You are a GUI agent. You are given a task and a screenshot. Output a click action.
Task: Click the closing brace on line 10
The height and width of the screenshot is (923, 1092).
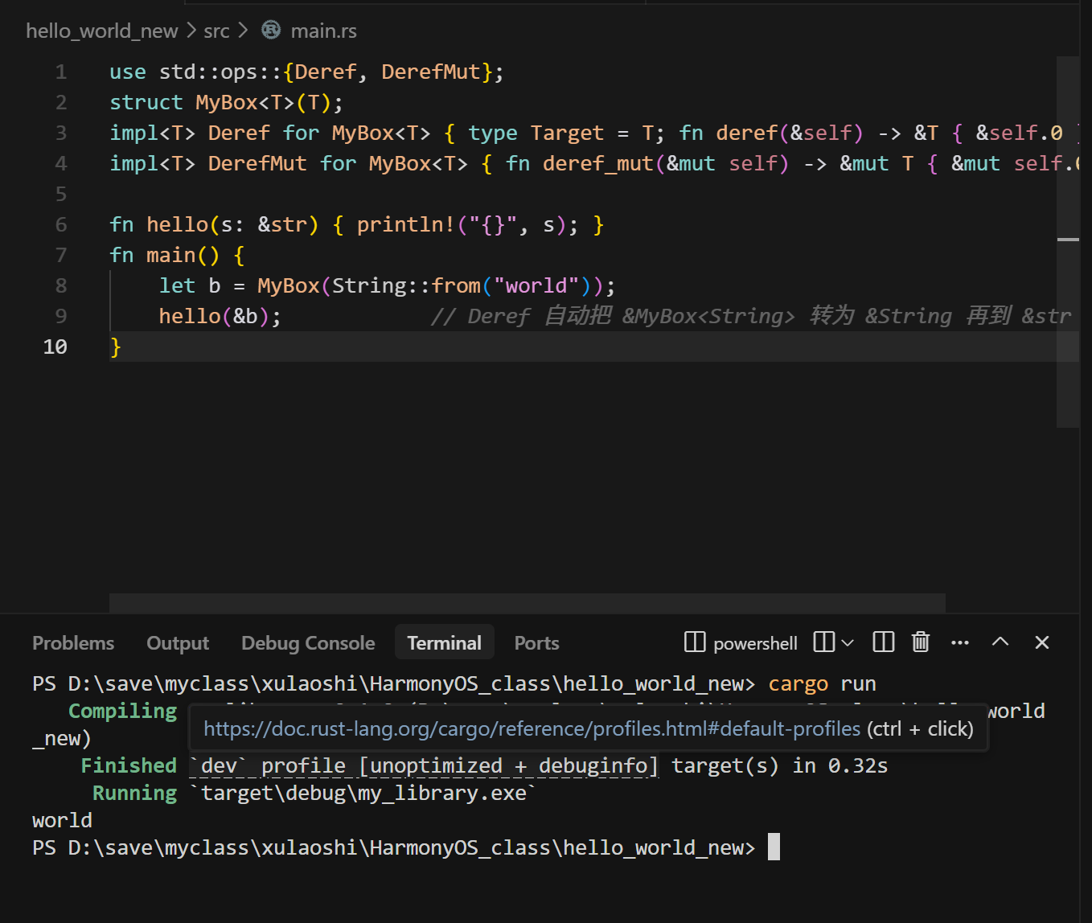pos(116,347)
